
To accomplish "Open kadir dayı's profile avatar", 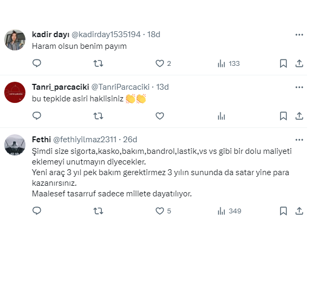I will (15, 40).
